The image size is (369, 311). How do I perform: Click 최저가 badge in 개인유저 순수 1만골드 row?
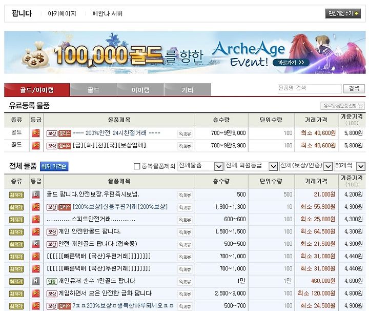[16, 281]
